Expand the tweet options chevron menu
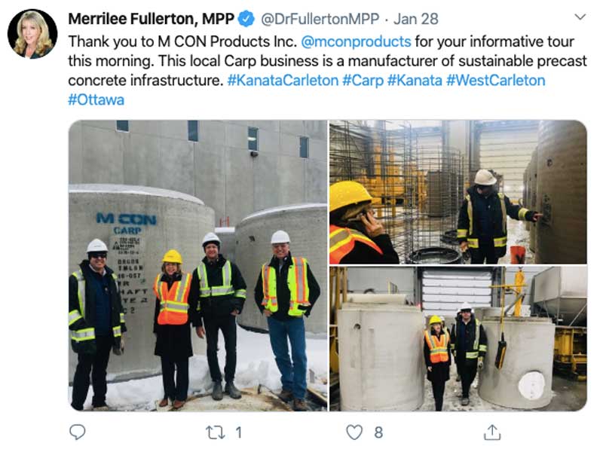The height and width of the screenshot is (452, 603). click(x=580, y=17)
